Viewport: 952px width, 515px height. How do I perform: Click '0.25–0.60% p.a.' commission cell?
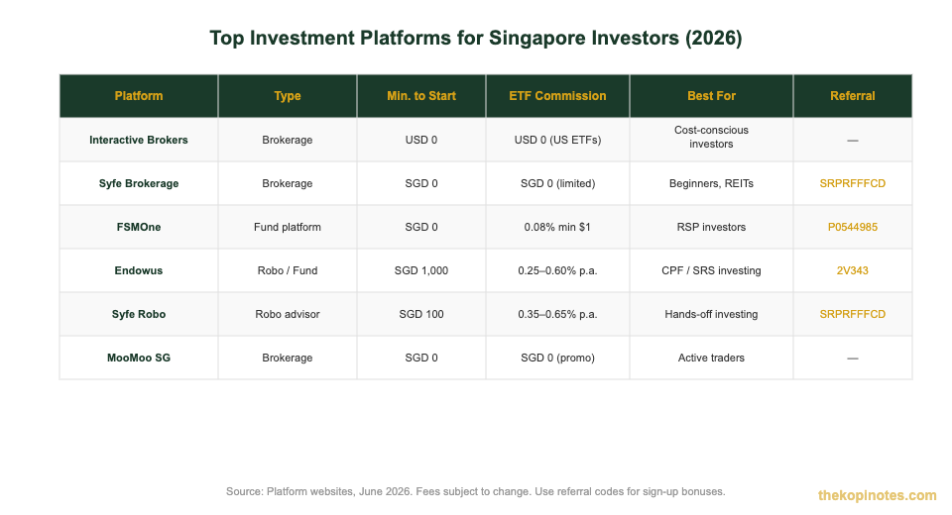pos(557,270)
